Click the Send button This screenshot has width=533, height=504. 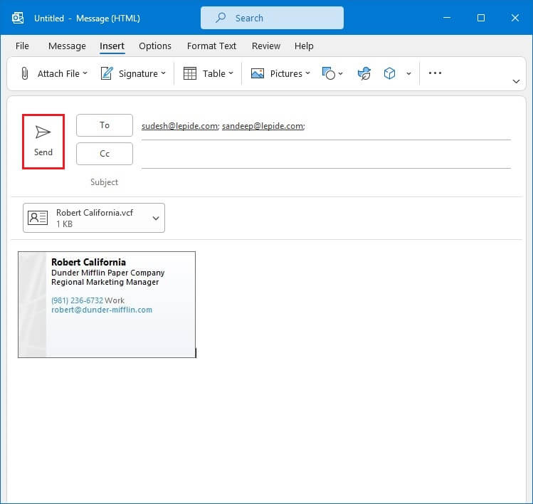43,142
